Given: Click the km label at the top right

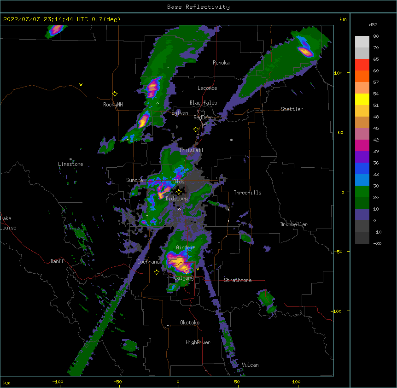Looking at the screenshot, I should 343,19.
